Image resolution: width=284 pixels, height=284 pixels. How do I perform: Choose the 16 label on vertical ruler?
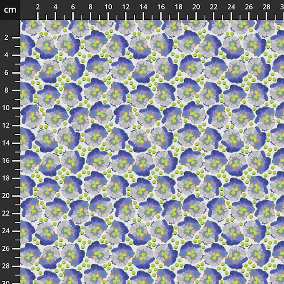pos(6,160)
